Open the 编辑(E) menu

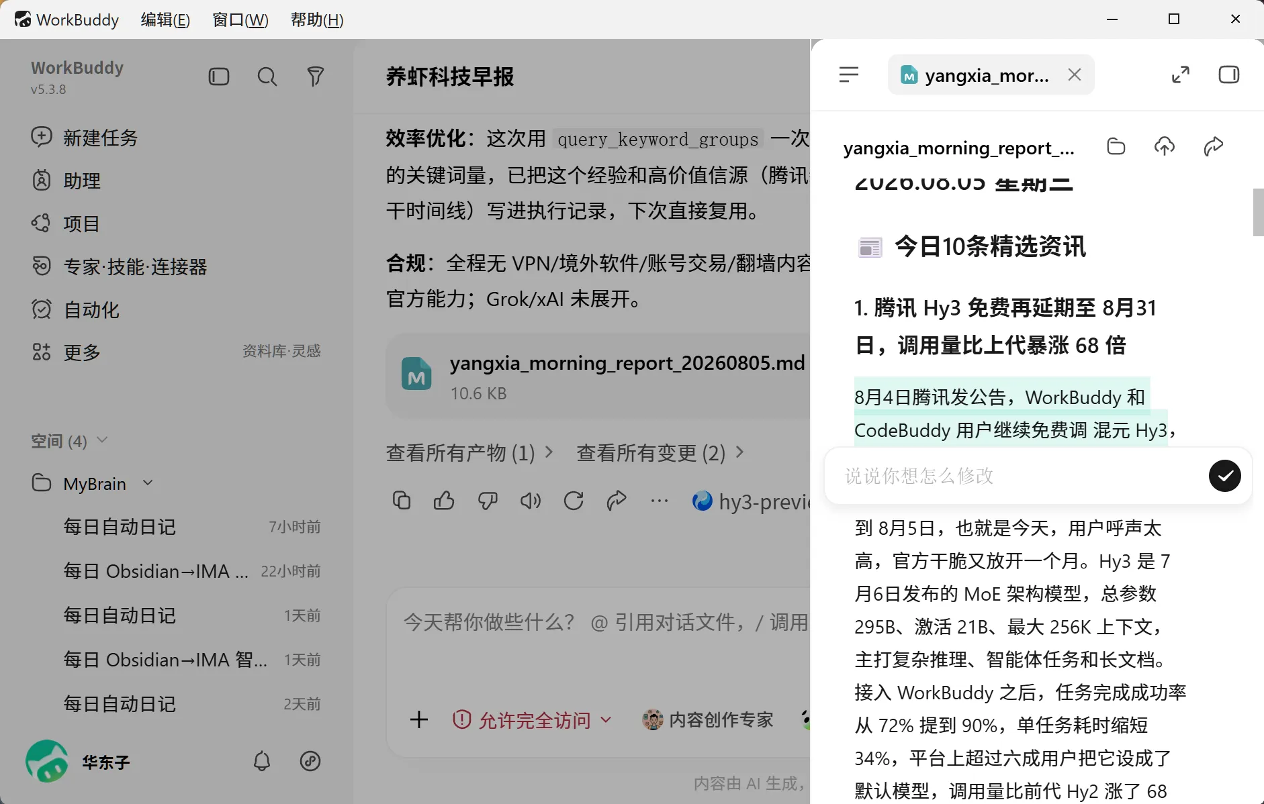[165, 20]
